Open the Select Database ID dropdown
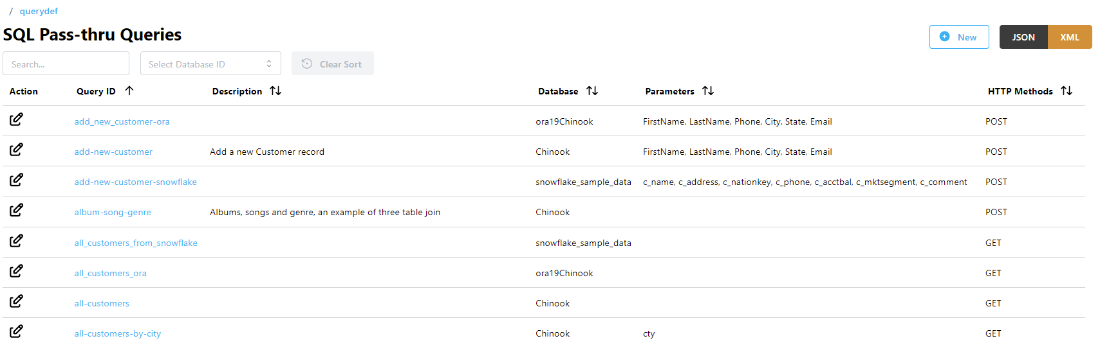 tap(210, 64)
